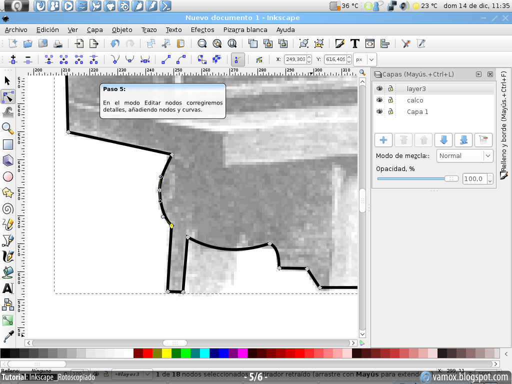Screen dimensions: 512x384
Task: Undo last action with the arrow icon
Action: coord(115,43)
